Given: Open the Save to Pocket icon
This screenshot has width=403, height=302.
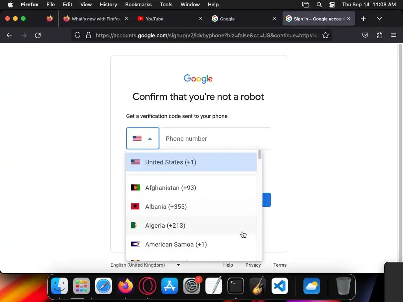Looking at the screenshot, I should 365,35.
